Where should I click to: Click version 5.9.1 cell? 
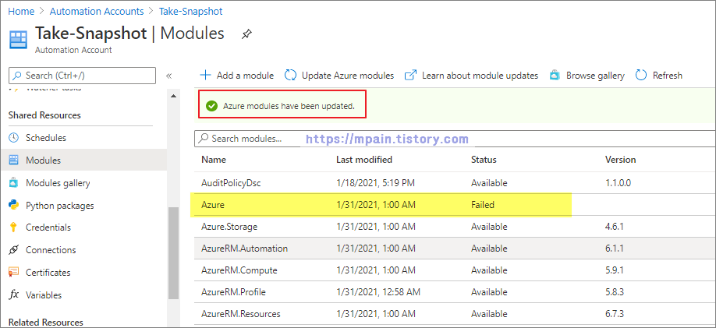coord(614,270)
